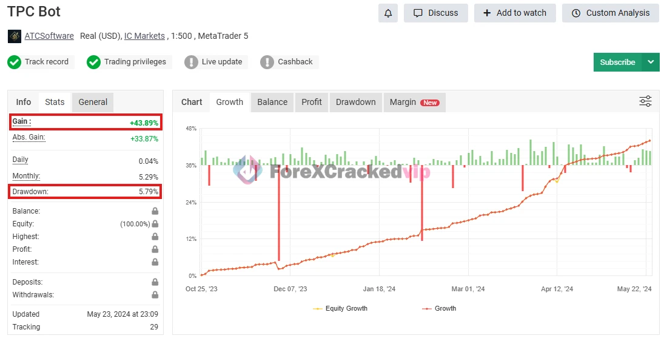Click the lock icon next to Highest
Screen dimensions: 664x341
155,237
